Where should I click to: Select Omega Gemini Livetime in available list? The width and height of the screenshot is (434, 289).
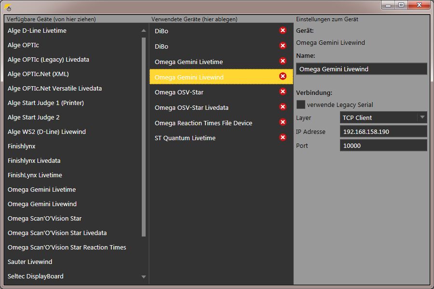point(42,189)
